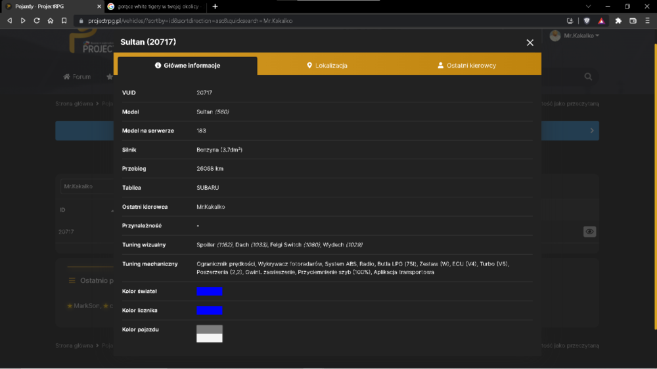Viewport: 657px width, 369px height.
Task: Open the Mr.Kakalko user menu
Action: point(581,35)
